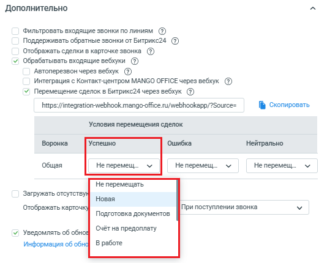Viewport: 327px width, 263px height.
Task: Open the Нейтрально column dropdown
Action: coord(282,166)
